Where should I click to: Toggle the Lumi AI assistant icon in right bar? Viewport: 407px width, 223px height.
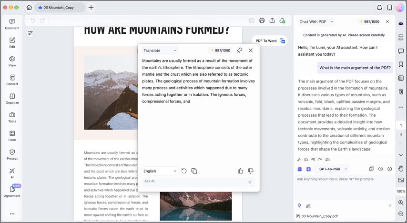[401, 24]
